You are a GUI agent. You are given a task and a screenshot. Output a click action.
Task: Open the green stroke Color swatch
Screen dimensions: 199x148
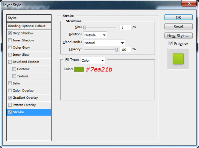coord(79,70)
